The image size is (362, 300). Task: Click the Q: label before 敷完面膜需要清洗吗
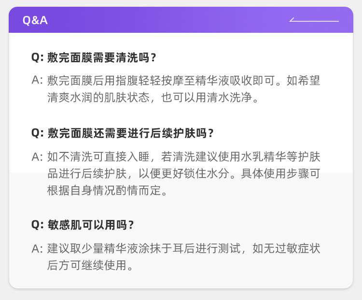38,58
